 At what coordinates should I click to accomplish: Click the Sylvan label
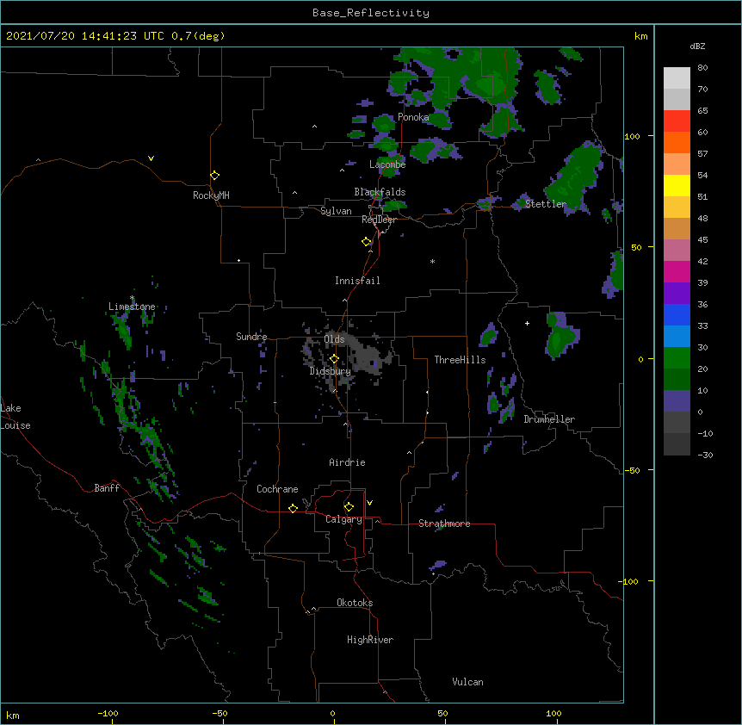click(x=336, y=211)
